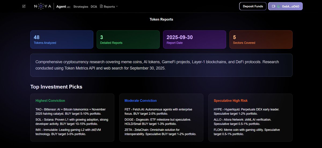Click the DOGE - Dogecoin entry
The height and width of the screenshot is (148, 322).
158,122
